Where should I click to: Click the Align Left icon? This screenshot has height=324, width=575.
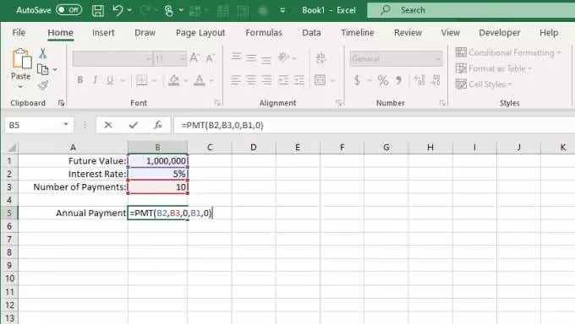[235, 80]
